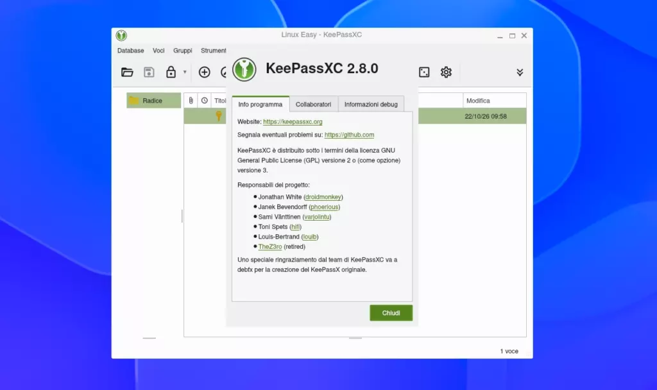Close the KeePassXC window
Viewport: 657px width, 390px height.
(524, 36)
